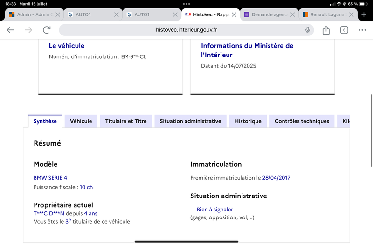Close the Demande agence tab
This screenshot has width=373, height=245.
(x=293, y=14)
